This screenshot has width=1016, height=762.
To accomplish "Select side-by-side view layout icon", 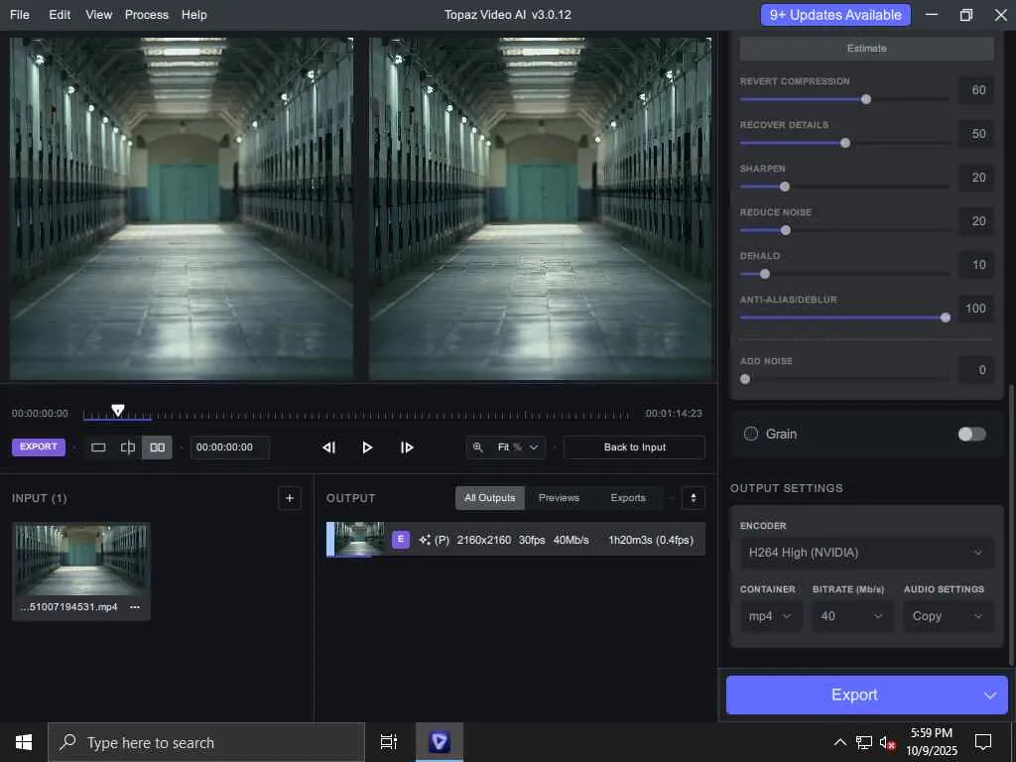I will point(157,447).
